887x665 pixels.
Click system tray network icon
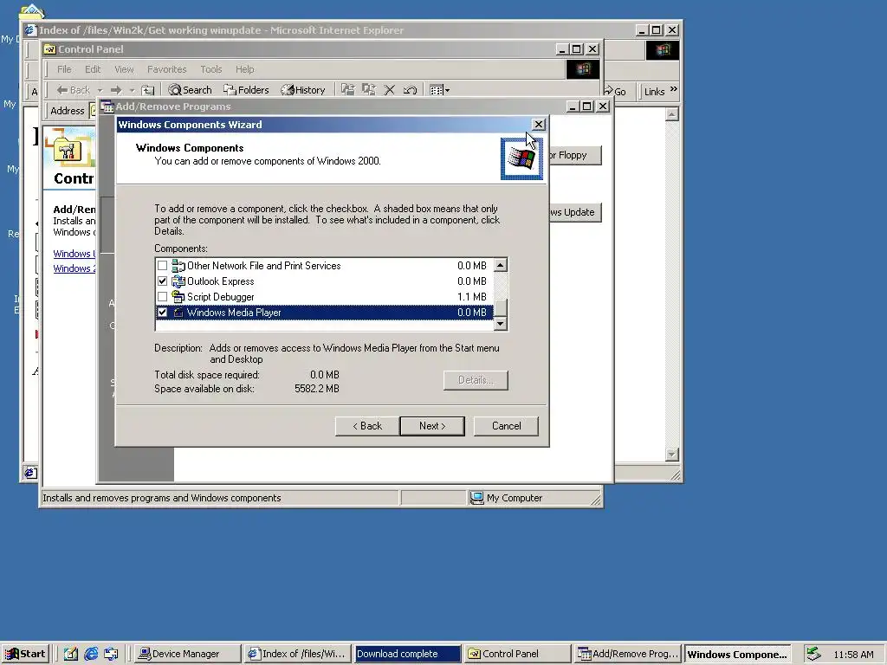813,654
